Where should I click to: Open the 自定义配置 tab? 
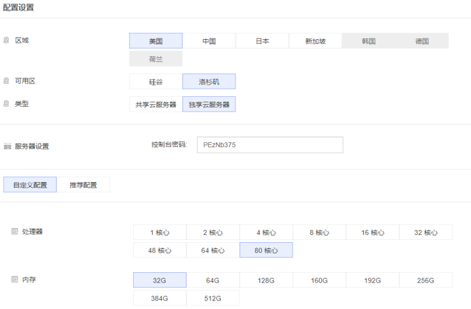[x=30, y=185]
